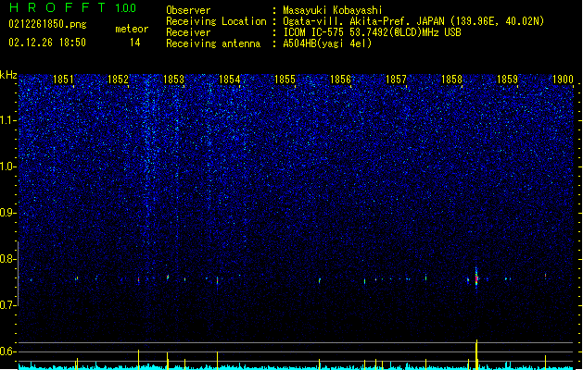Viewport: 583px width, 370px height.
Task: Click the 1855 time axis label
Action: (x=285, y=80)
